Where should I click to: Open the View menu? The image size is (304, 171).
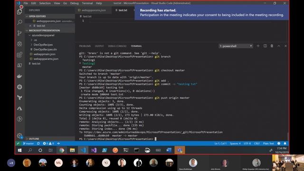coord(57,3)
